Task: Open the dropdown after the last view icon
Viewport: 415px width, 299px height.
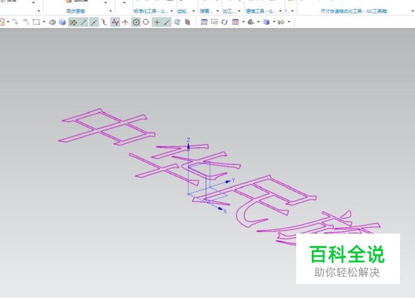Action: [289, 22]
